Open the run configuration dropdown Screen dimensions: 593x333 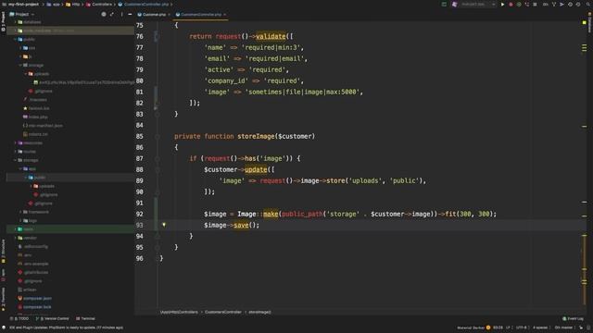[478, 4]
